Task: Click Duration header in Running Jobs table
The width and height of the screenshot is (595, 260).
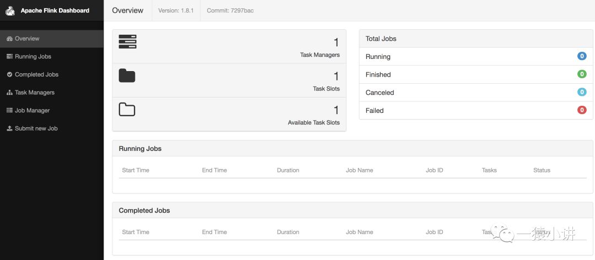Action: click(288, 170)
